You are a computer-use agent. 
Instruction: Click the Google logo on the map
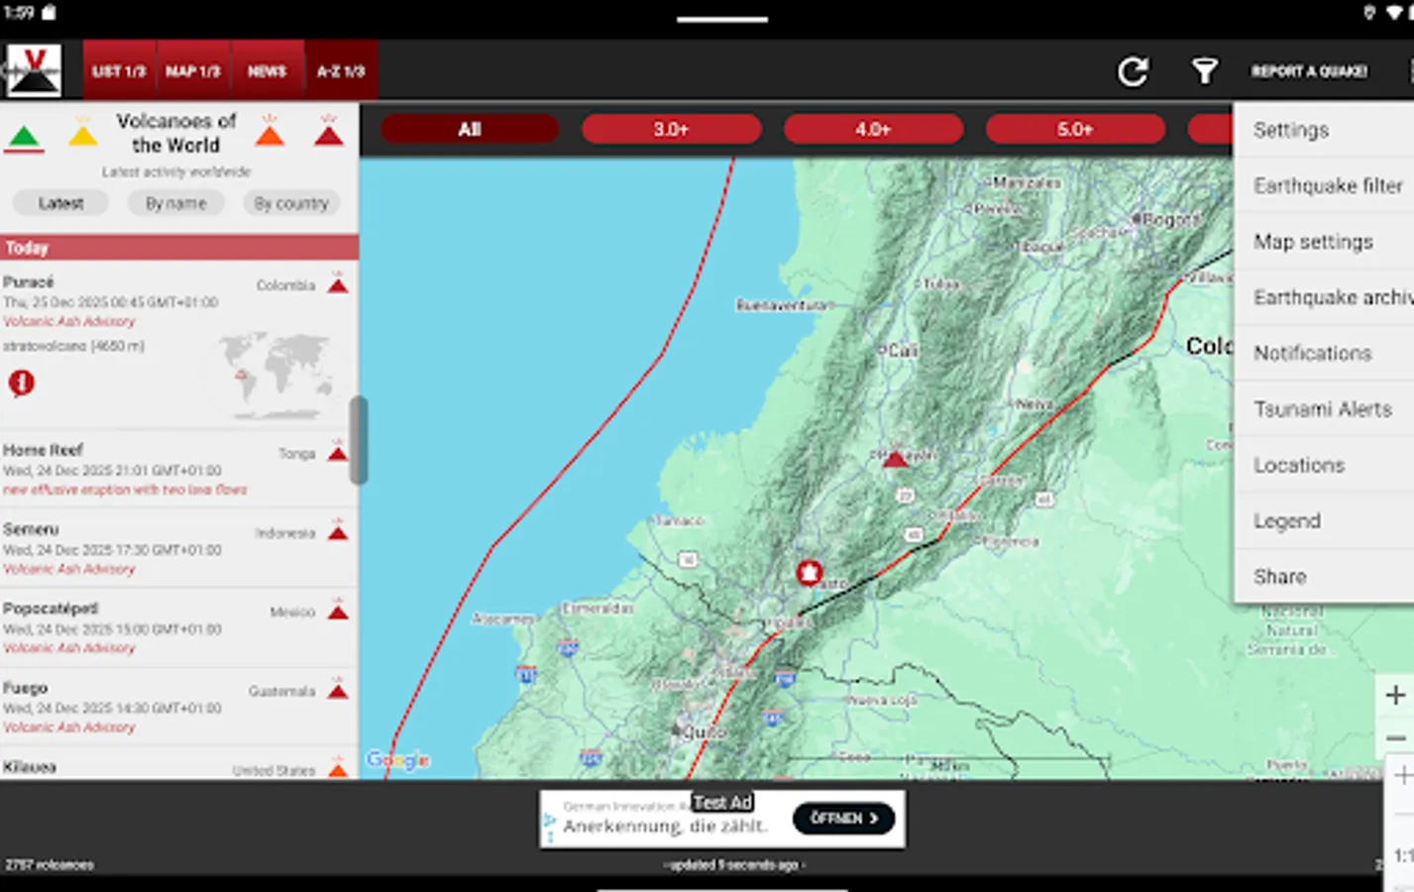pyautogui.click(x=396, y=759)
